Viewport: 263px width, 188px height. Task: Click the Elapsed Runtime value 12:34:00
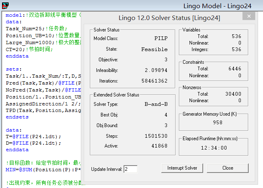pyautogui.click(x=214, y=148)
